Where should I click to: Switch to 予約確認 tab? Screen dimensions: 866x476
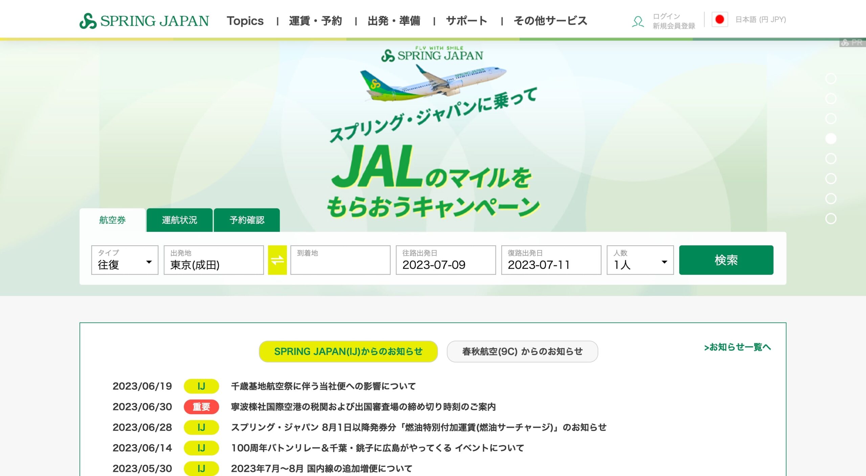tap(247, 220)
